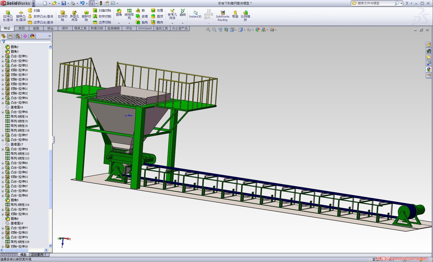Click the Zoom to Fit magnifier icon
Image resolution: width=433 pixels, height=262 pixels.
point(208,30)
